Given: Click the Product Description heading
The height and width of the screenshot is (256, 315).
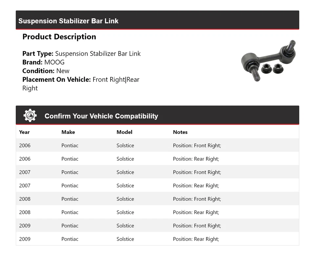Looking at the screenshot, I should tap(59, 37).
